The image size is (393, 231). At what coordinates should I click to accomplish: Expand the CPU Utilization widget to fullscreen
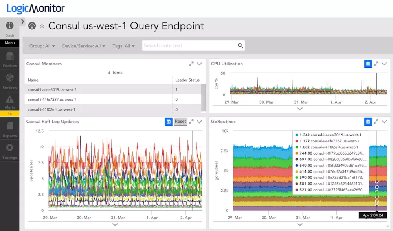click(376, 64)
